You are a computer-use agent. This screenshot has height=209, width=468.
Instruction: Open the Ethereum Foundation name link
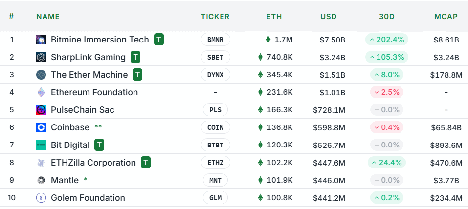pyautogui.click(x=94, y=92)
